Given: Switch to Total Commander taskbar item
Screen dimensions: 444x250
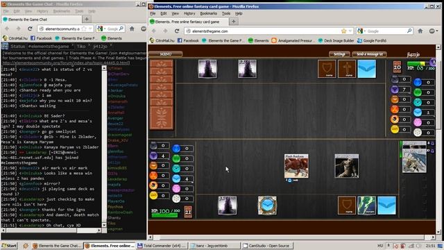Looking at the screenshot, I should coord(162,246).
